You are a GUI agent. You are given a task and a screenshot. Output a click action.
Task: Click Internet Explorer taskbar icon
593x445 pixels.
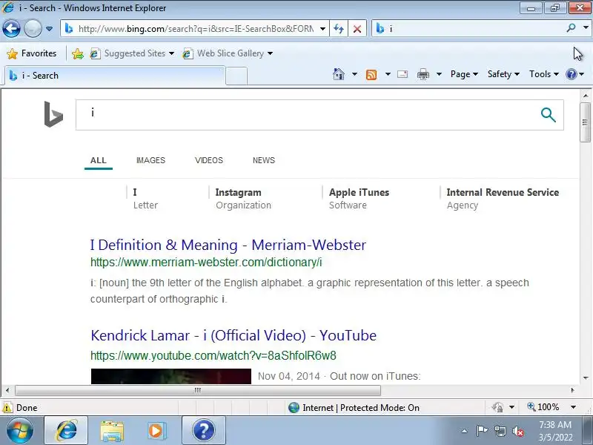coord(67,431)
